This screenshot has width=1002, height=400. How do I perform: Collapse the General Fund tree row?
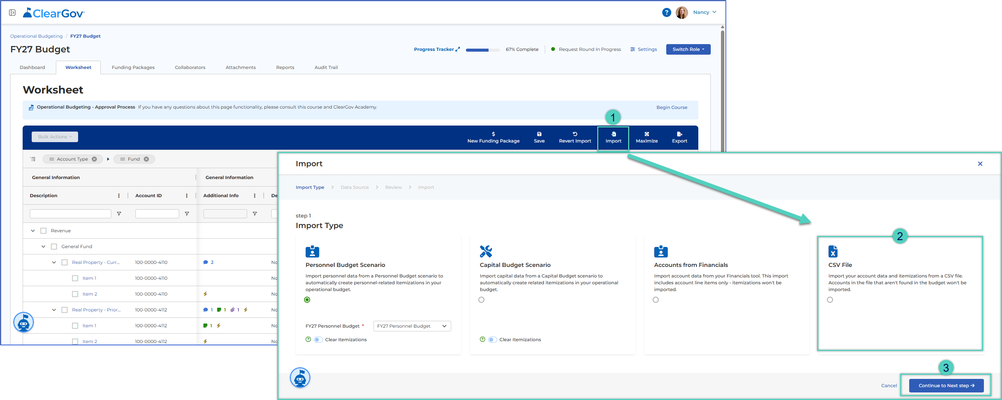coord(43,247)
